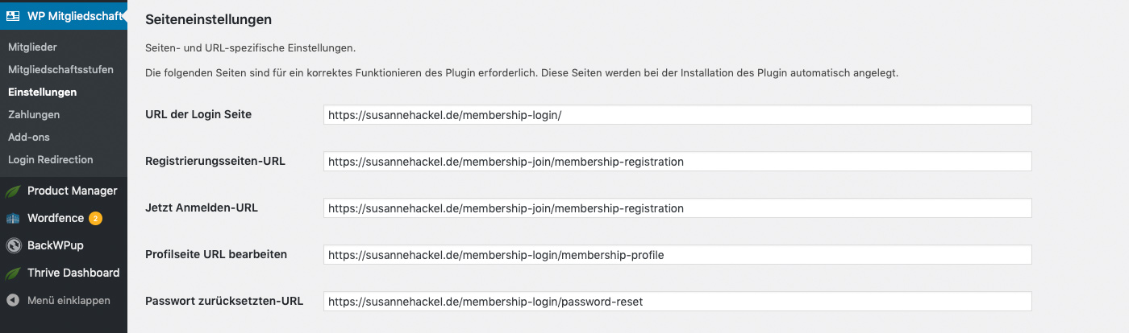Collapse the menu via Menü einklappen
1129x333 pixels.
pos(68,300)
